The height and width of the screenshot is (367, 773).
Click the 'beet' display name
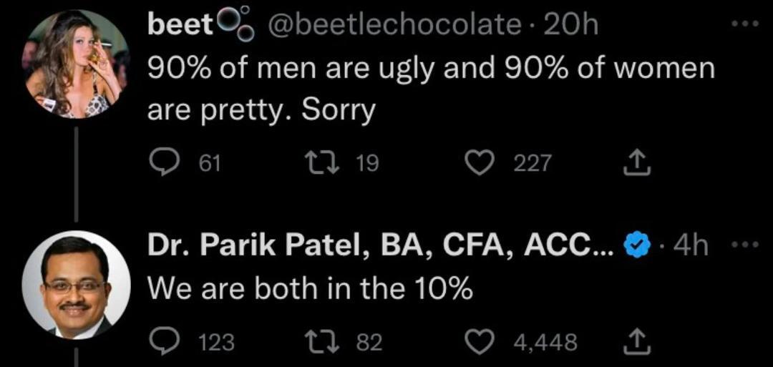(x=180, y=26)
